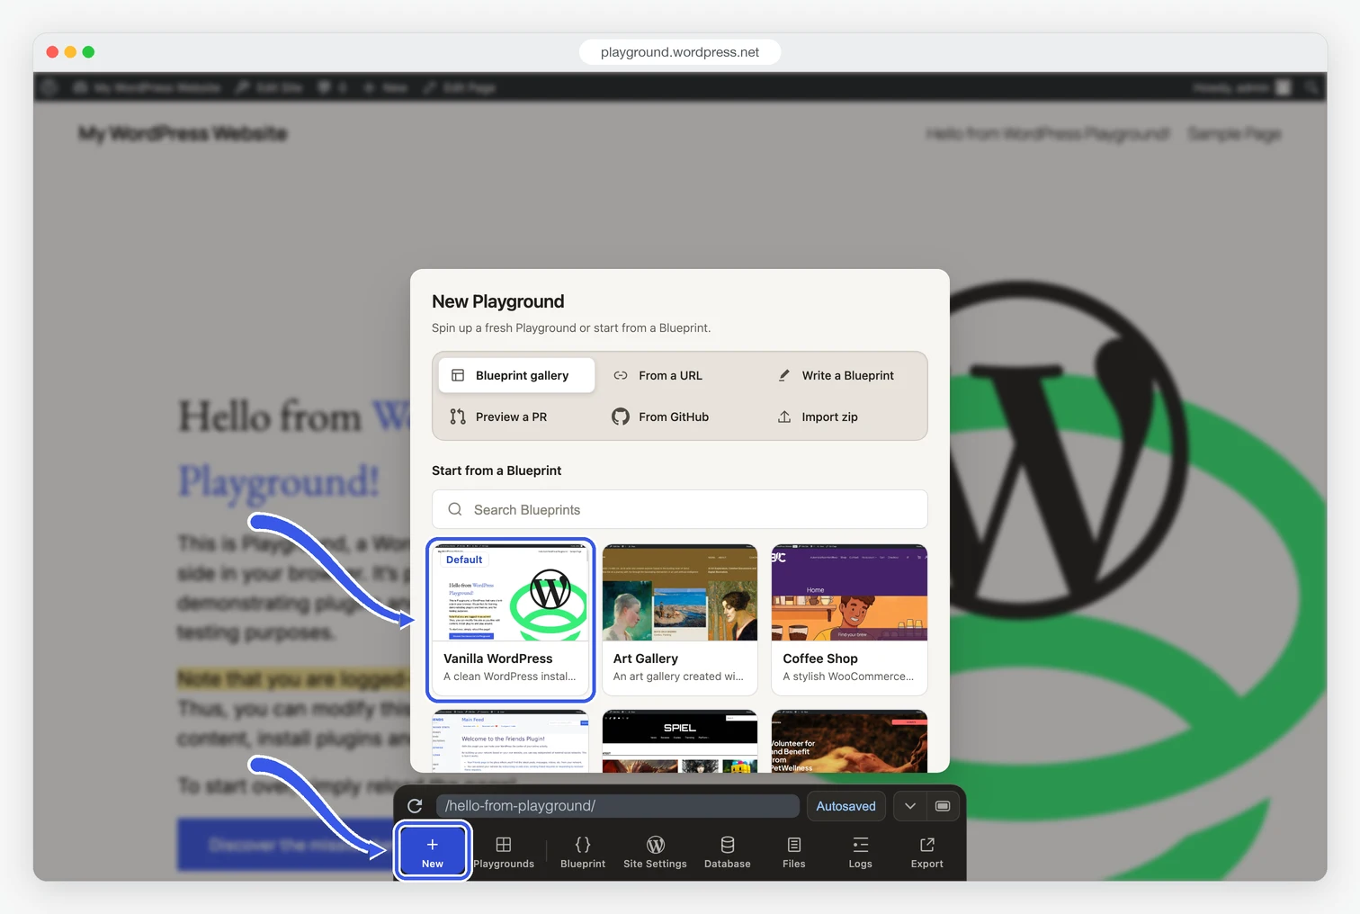The height and width of the screenshot is (914, 1360).
Task: Click the playground.wordpress.net address bar
Action: point(680,52)
